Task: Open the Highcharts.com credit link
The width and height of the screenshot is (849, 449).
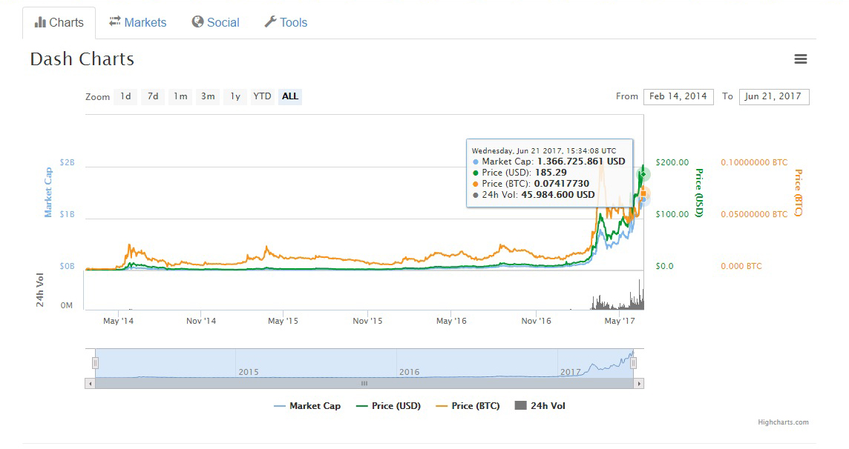Action: point(783,422)
